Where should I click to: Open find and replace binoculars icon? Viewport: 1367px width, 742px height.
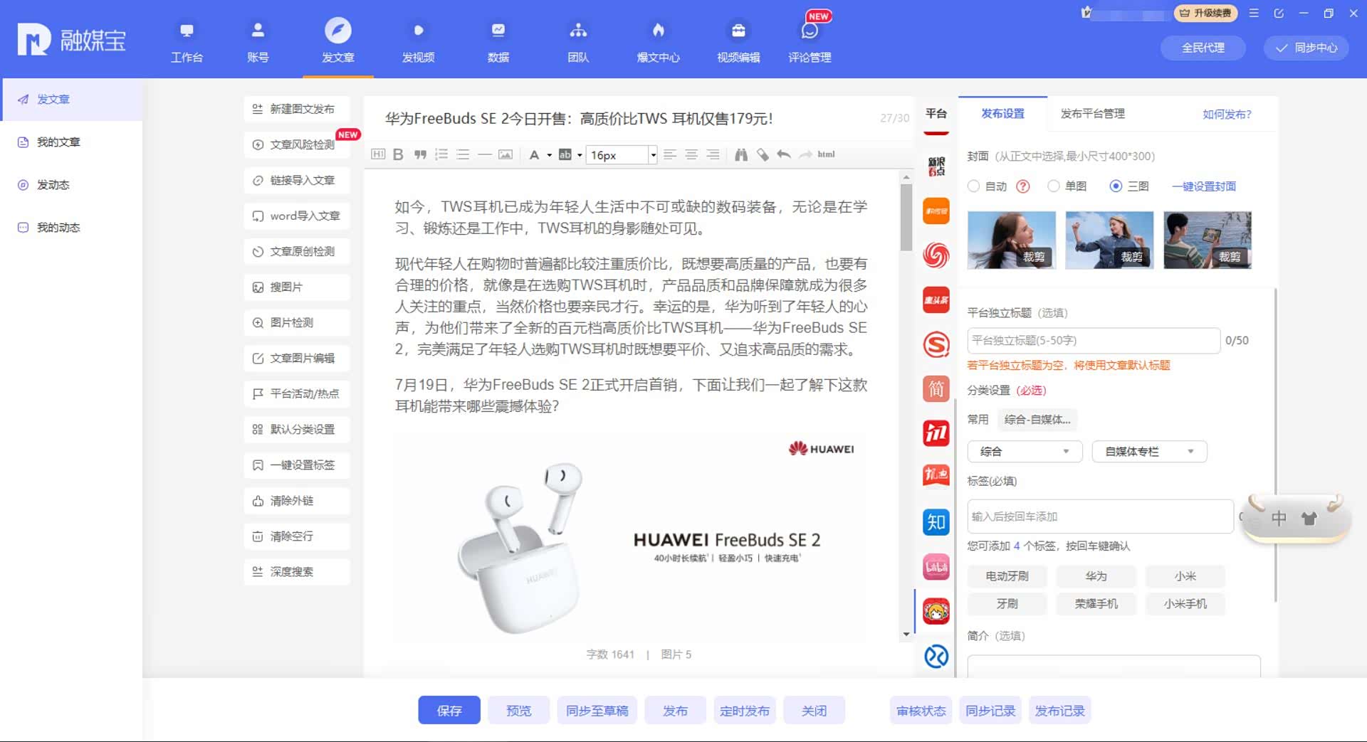pos(741,154)
